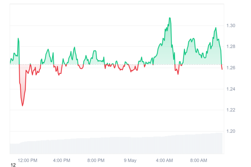Click the gray volume bars area
251x167 pixels.
pos(116,145)
